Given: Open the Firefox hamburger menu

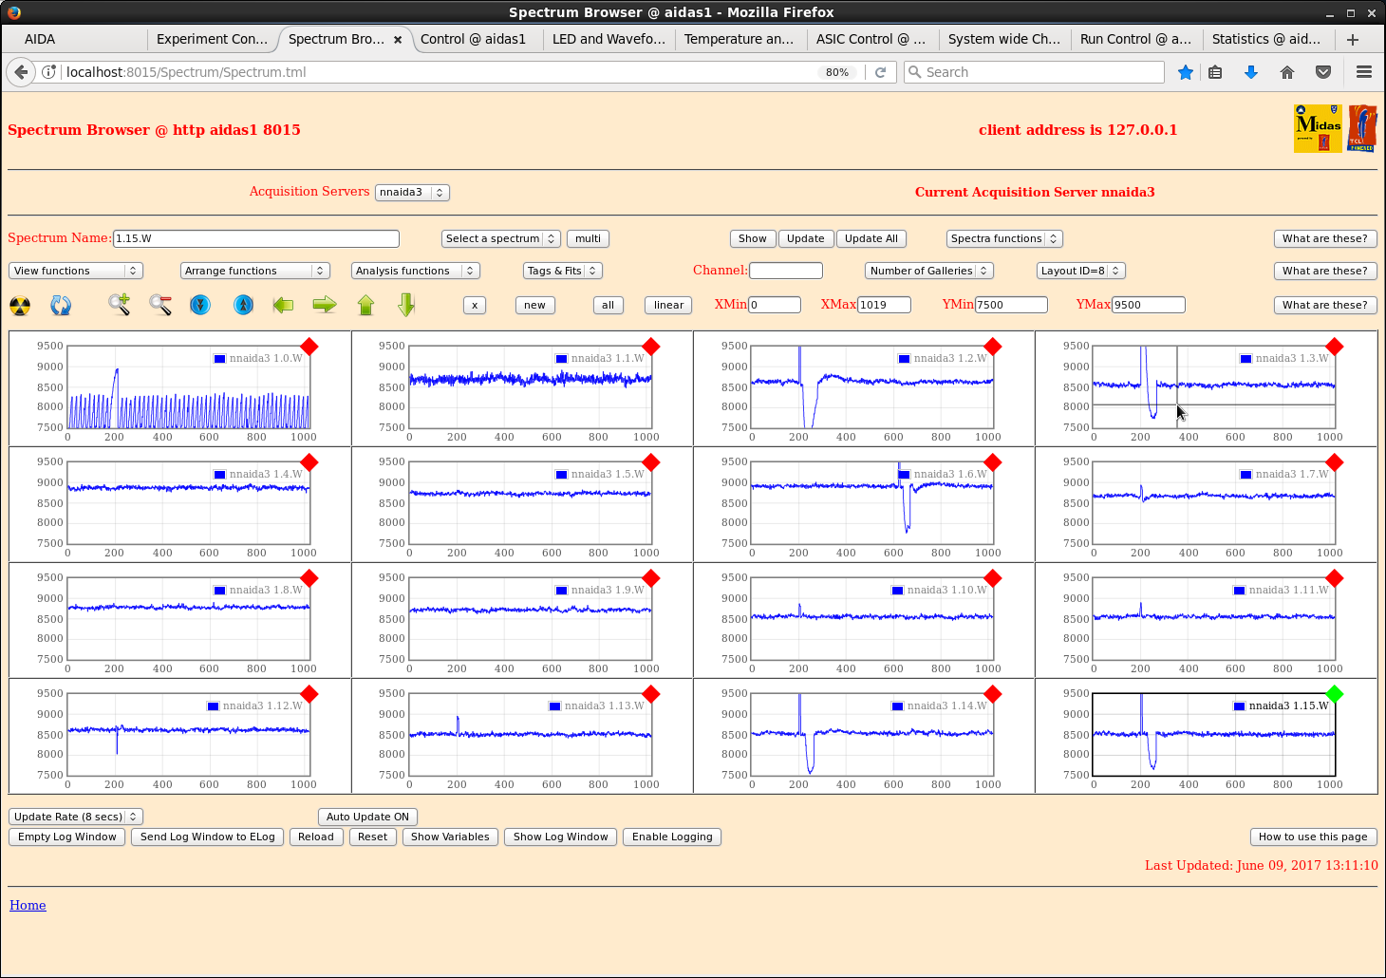Looking at the screenshot, I should (x=1364, y=72).
